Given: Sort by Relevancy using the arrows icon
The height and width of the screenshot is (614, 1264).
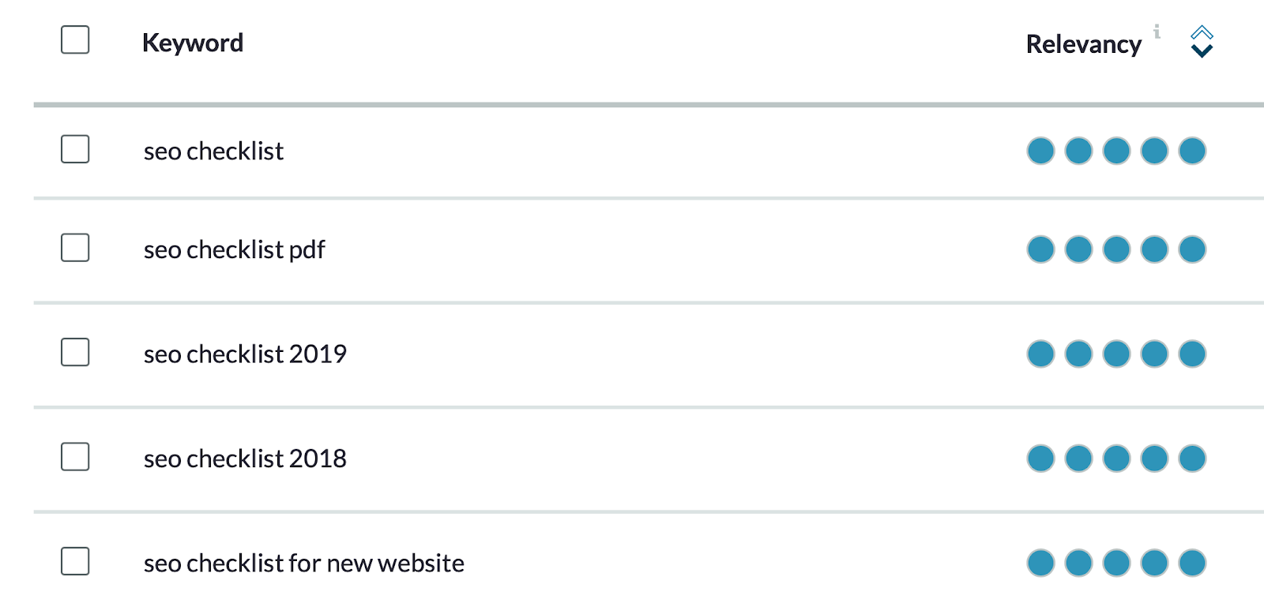Looking at the screenshot, I should click(x=1202, y=42).
